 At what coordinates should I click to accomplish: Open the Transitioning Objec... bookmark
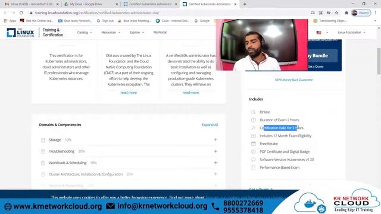(x=330, y=21)
